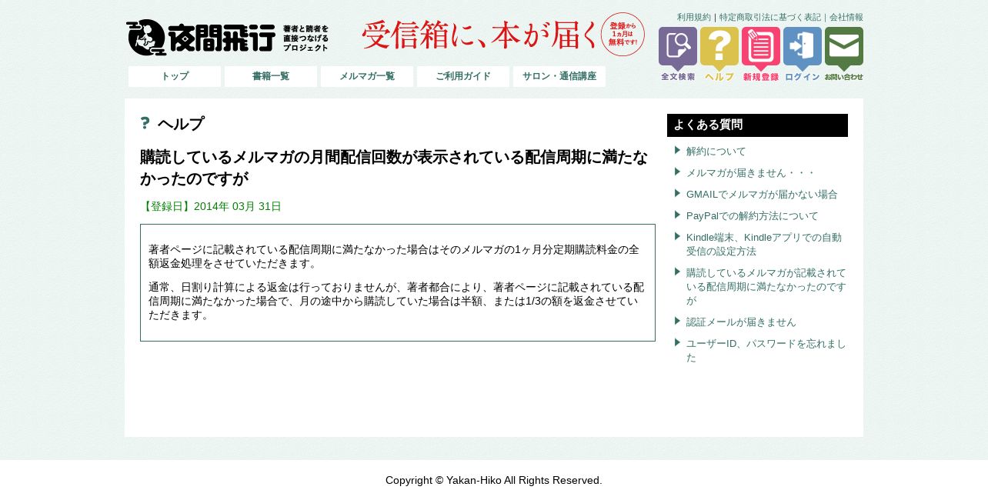Open the メルマガ一覧 navigation tab
Image resolution: width=988 pixels, height=500 pixels.
click(367, 76)
